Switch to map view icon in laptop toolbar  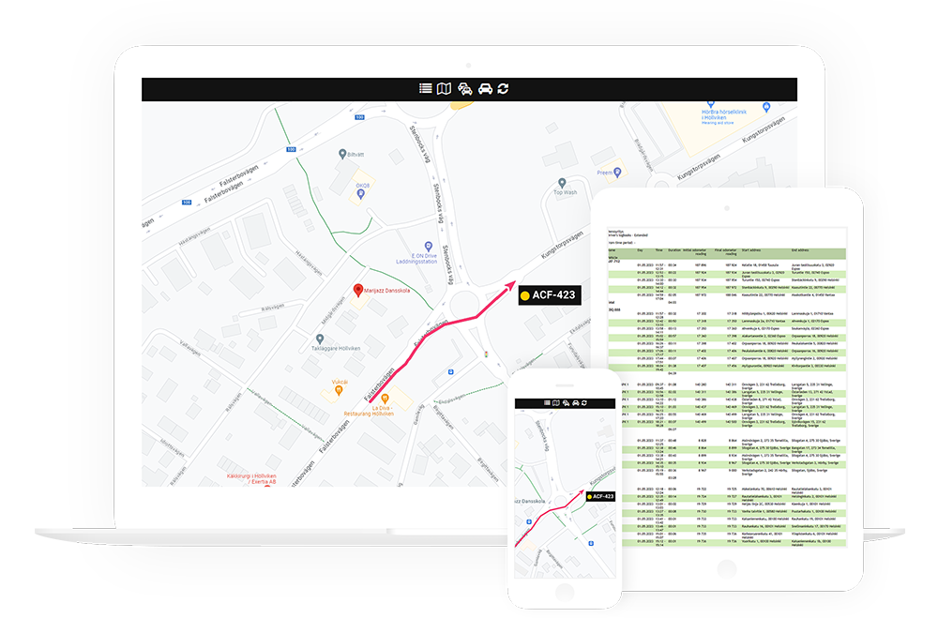click(445, 88)
